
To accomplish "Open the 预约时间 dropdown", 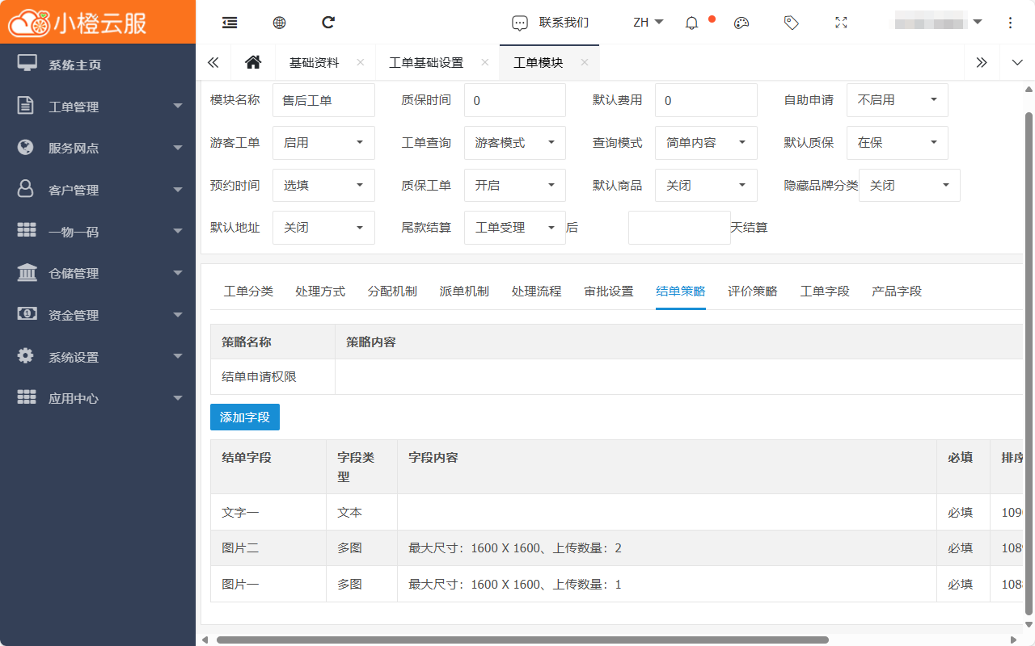I will [x=323, y=185].
